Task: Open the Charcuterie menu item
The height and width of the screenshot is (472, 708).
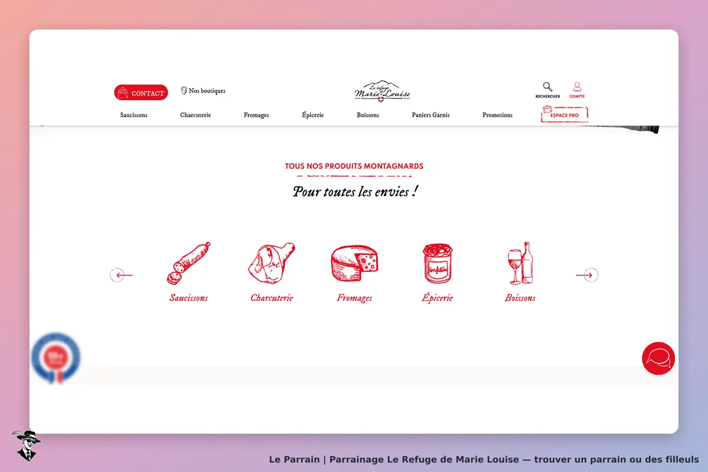Action: (195, 115)
